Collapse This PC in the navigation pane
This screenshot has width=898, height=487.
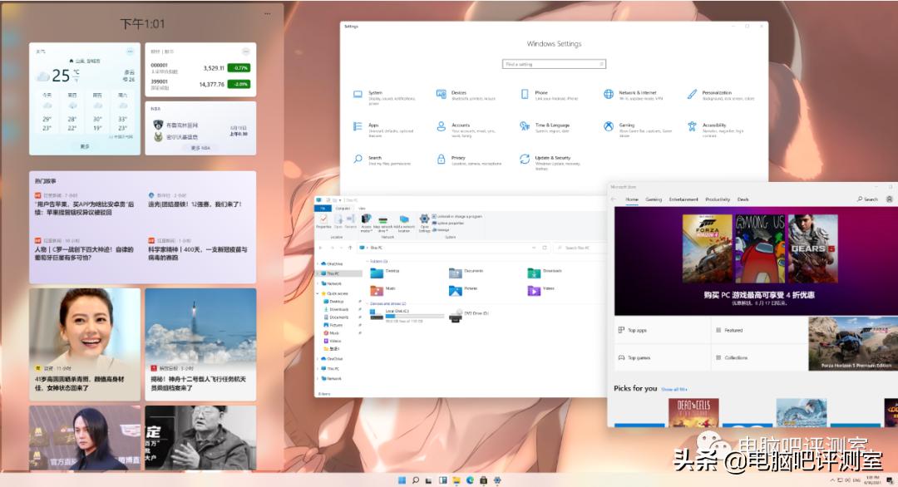click(317, 273)
